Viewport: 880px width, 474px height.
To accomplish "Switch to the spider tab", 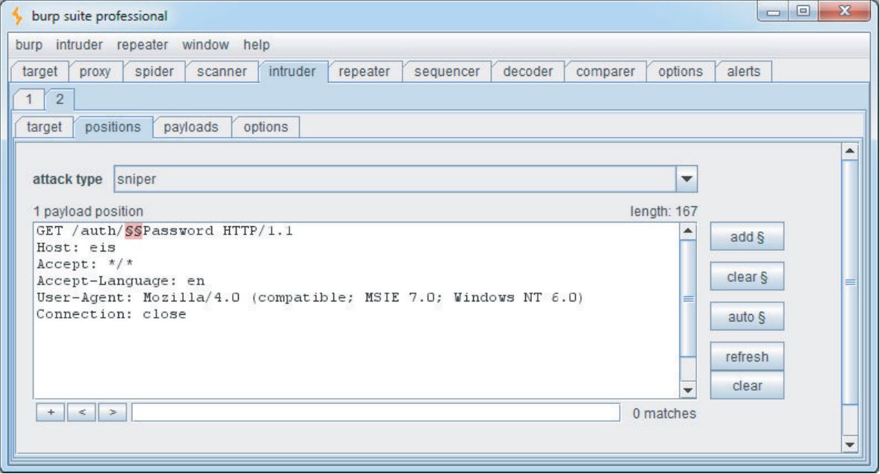I will pos(154,72).
